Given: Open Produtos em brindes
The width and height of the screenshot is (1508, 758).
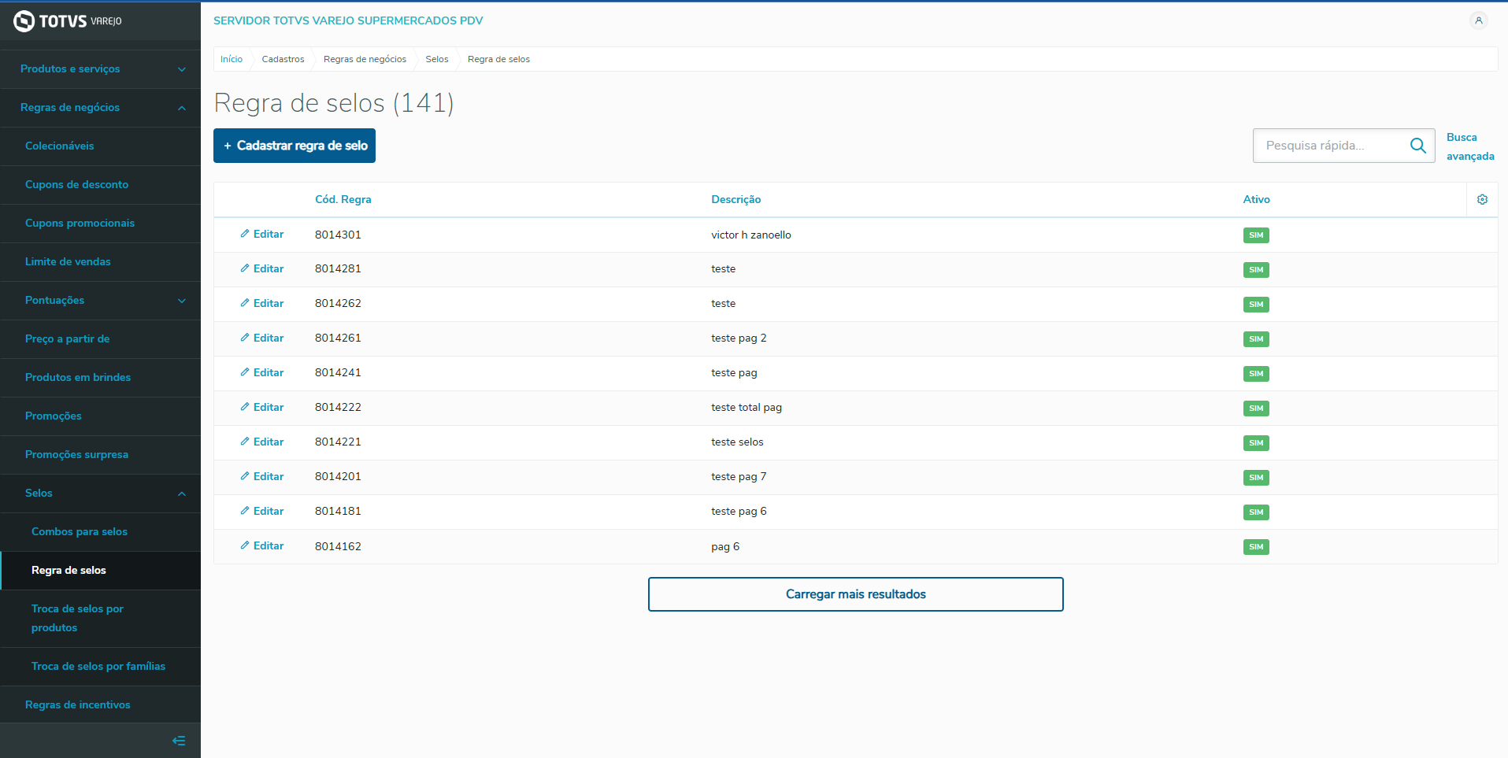Looking at the screenshot, I should coord(100,378).
